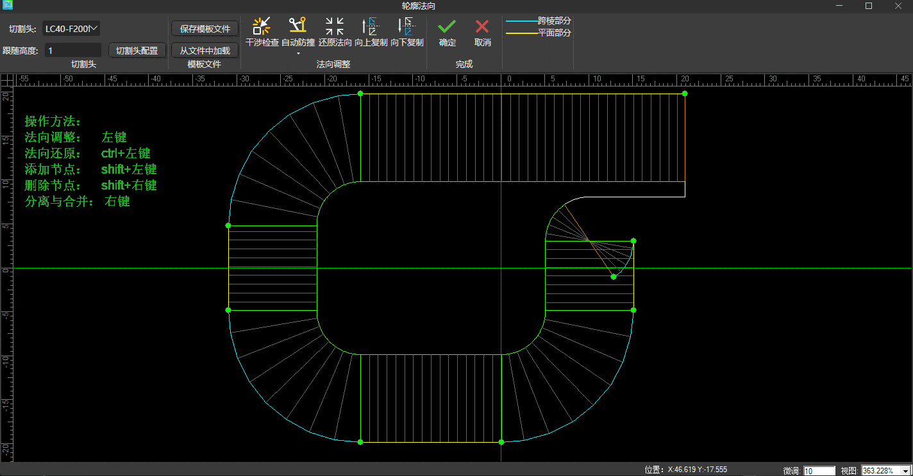This screenshot has height=476, width=913.
Task: Select the 向下复制 copy downward tool
Action: pos(407,32)
